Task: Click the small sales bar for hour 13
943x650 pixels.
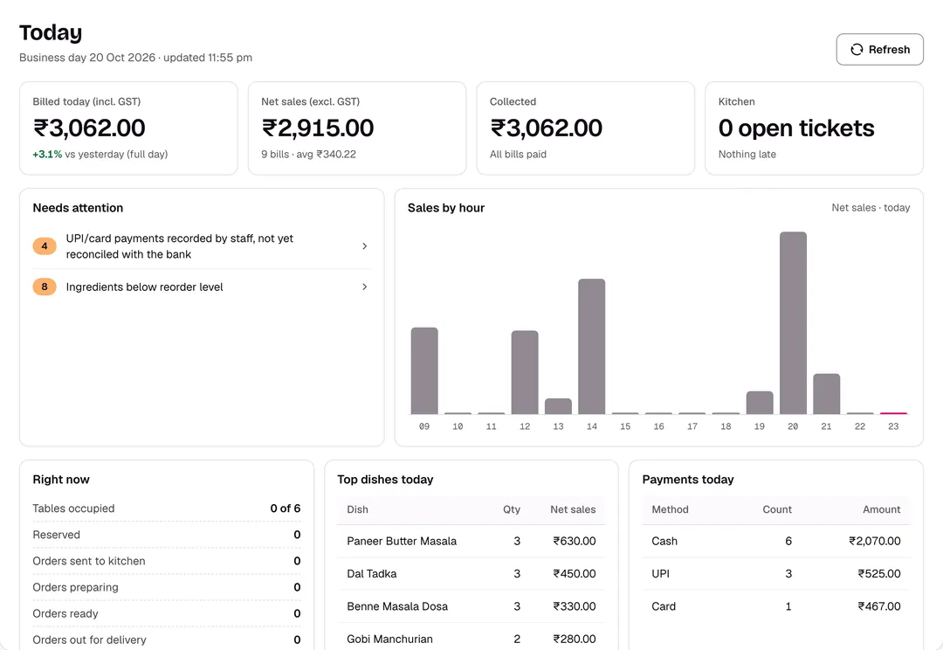Action: [558, 406]
